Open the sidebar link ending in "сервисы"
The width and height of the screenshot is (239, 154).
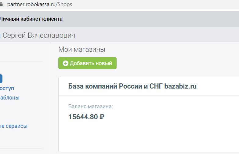tap(13, 126)
